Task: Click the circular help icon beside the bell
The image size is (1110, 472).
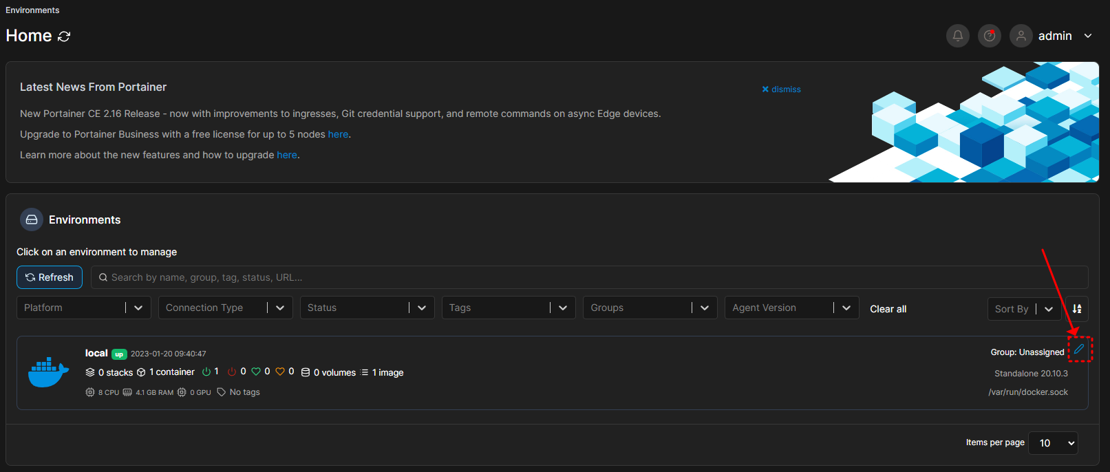Action: 989,36
